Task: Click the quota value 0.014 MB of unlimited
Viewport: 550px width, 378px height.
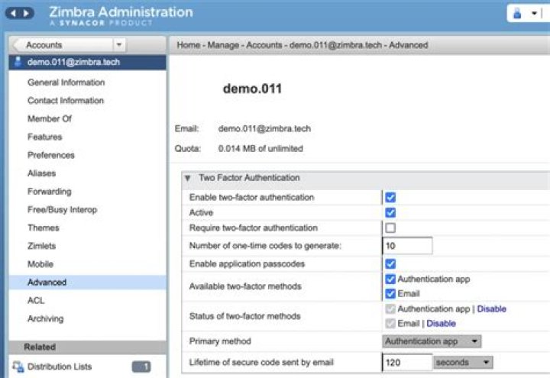Action: 260,148
